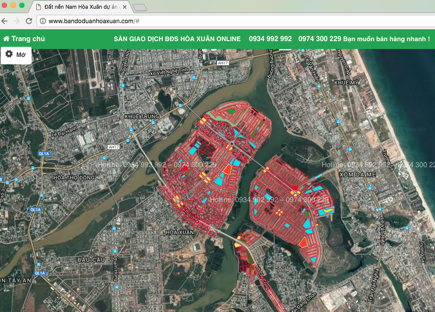435x312 pixels.
Task: Reload the page with the refresh icon
Action: (x=29, y=21)
